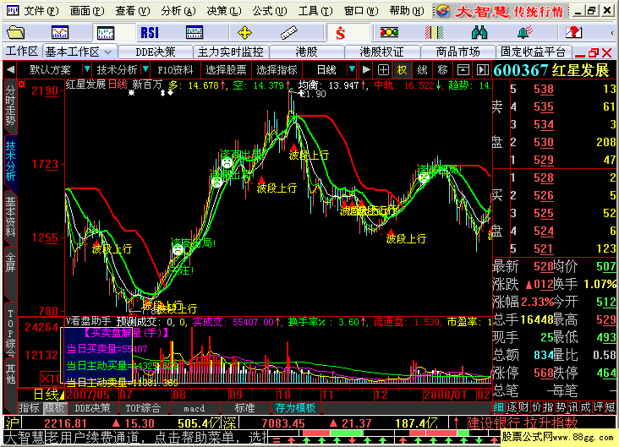
Task: Open the 文件(F) menu
Action: (41, 11)
